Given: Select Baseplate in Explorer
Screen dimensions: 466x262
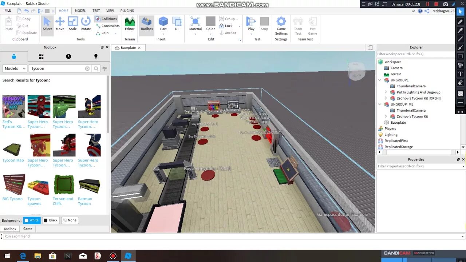Looking at the screenshot, I should point(398,123).
